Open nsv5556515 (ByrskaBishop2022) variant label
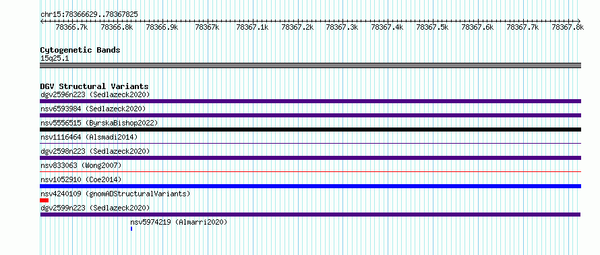 (x=99, y=123)
